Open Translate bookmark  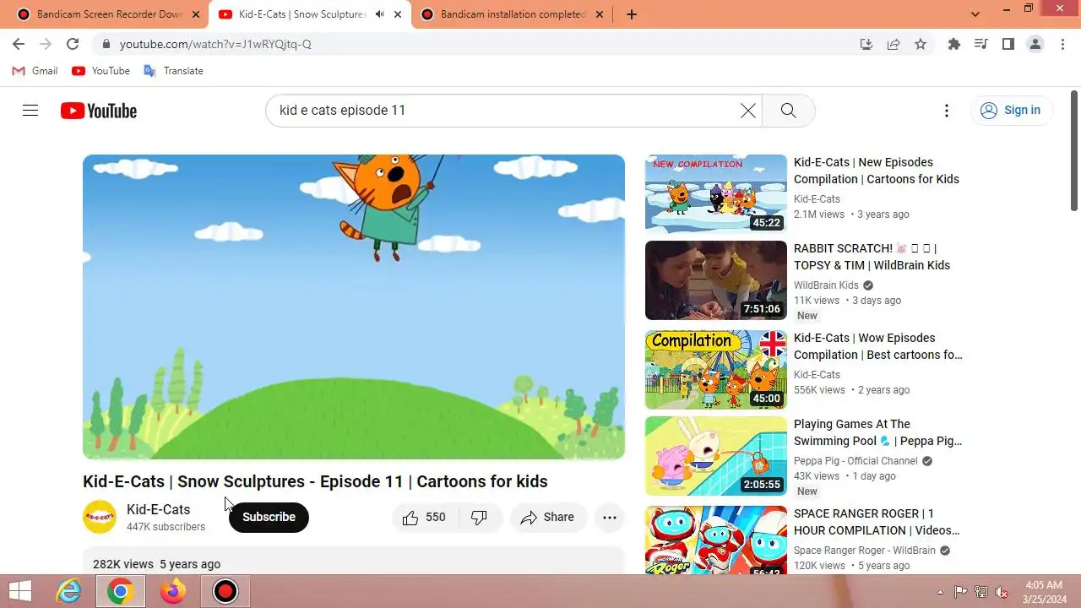point(173,71)
